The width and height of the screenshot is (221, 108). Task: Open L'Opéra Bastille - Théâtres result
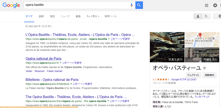coord(80,35)
